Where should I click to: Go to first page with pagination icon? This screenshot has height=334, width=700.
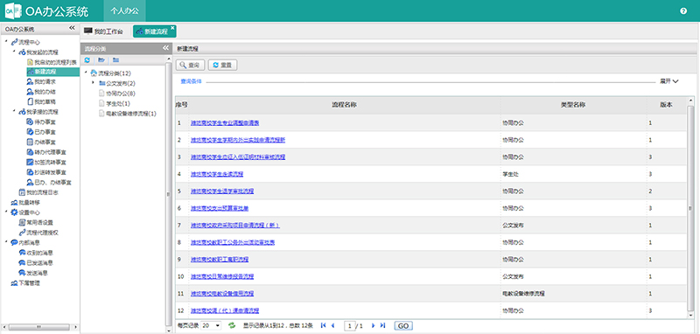(x=323, y=326)
